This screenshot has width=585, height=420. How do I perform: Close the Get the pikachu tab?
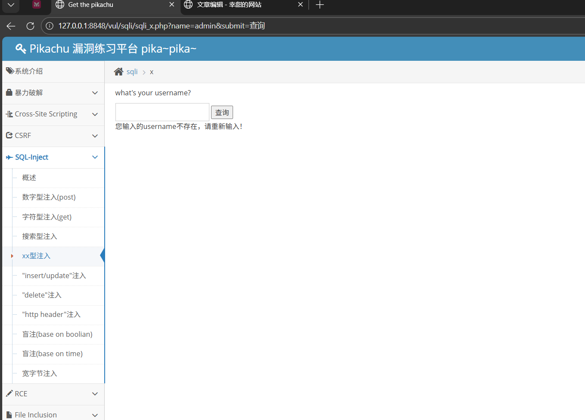coord(171,5)
